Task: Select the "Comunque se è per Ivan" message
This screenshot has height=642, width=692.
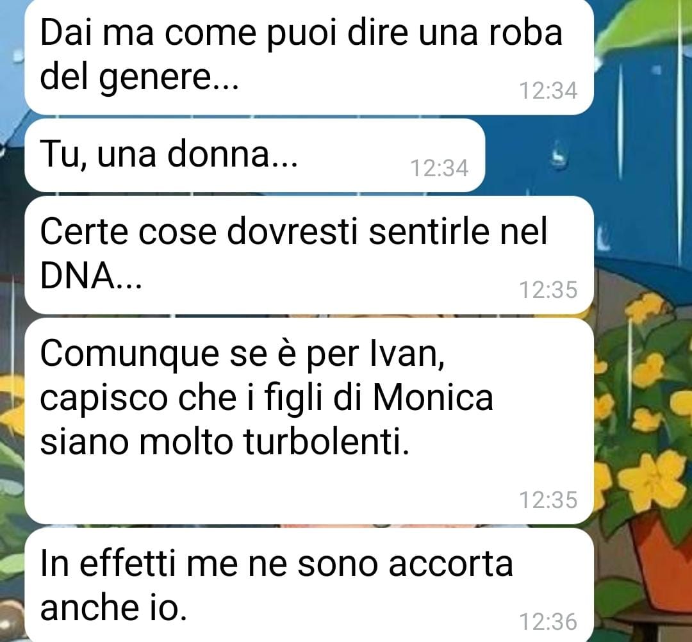Action: 309,421
